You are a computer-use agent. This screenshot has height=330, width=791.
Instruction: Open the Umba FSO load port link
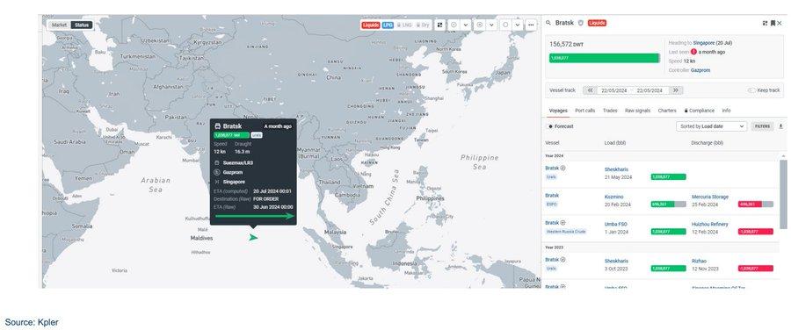616,224
